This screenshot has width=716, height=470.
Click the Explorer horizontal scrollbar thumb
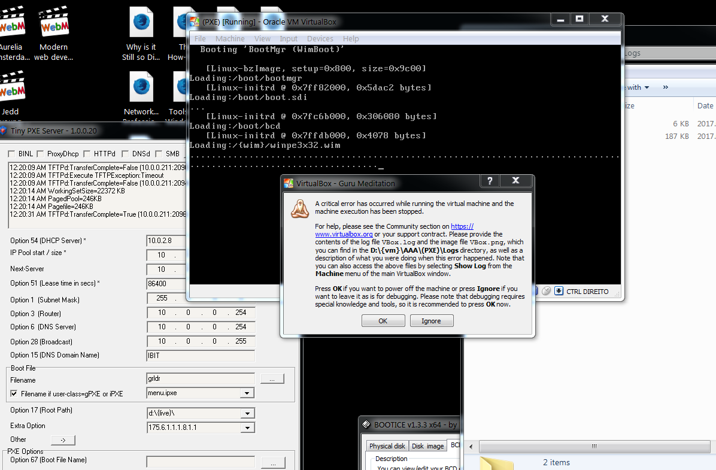[x=594, y=446]
